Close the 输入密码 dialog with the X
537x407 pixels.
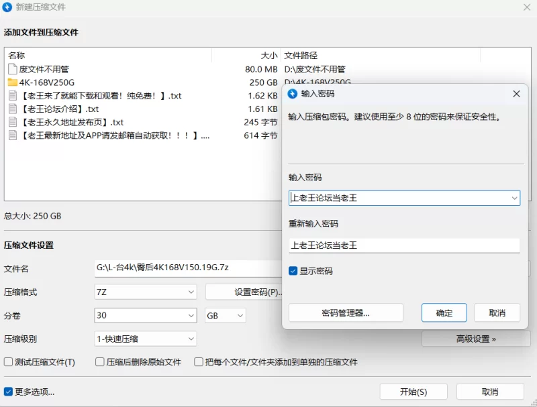pyautogui.click(x=516, y=94)
